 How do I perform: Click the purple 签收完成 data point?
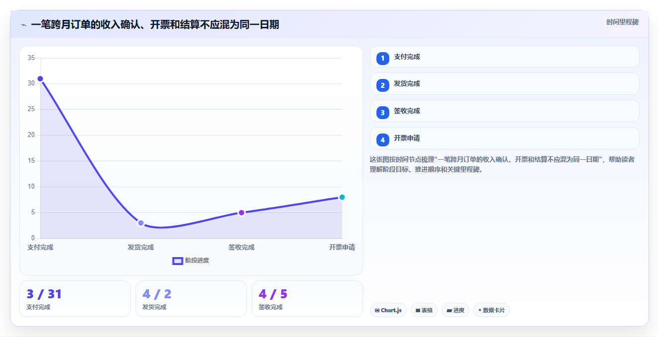241,212
